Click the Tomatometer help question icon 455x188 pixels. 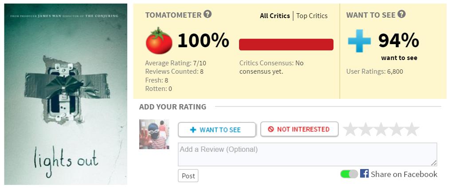click(x=207, y=14)
